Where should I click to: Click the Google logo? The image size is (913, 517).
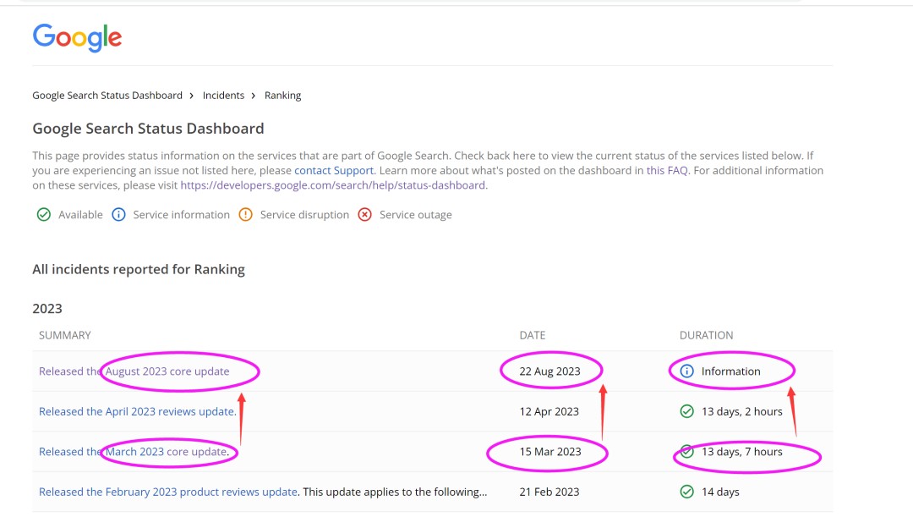click(77, 37)
